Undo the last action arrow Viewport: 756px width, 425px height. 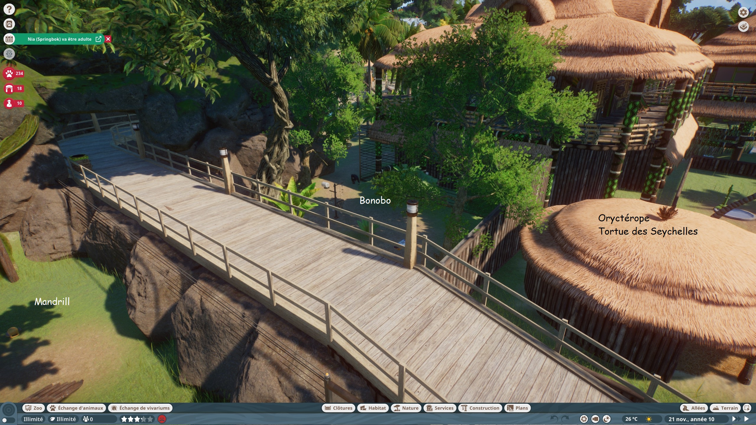pyautogui.click(x=554, y=419)
